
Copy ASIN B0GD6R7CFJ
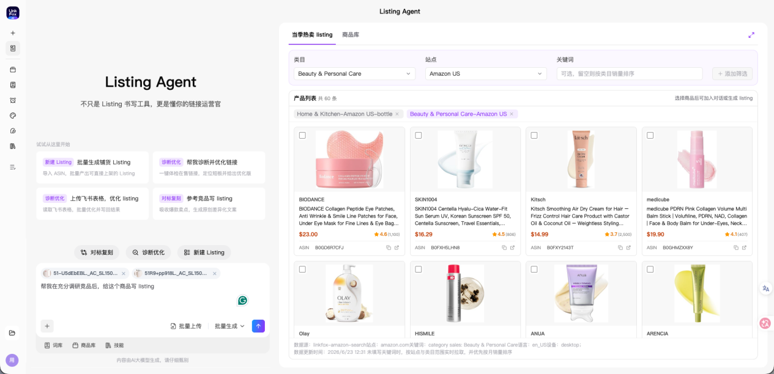[389, 248]
